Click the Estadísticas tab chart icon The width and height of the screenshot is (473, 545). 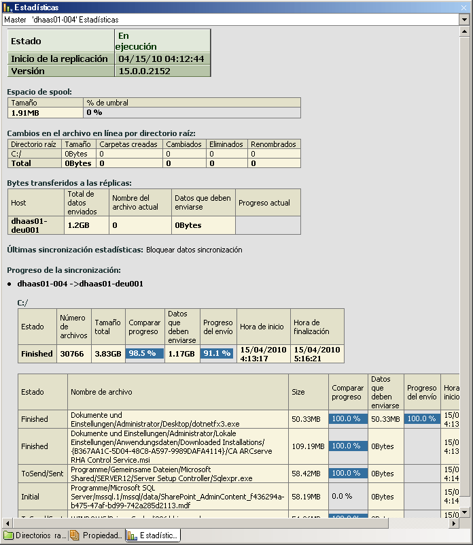click(x=132, y=535)
